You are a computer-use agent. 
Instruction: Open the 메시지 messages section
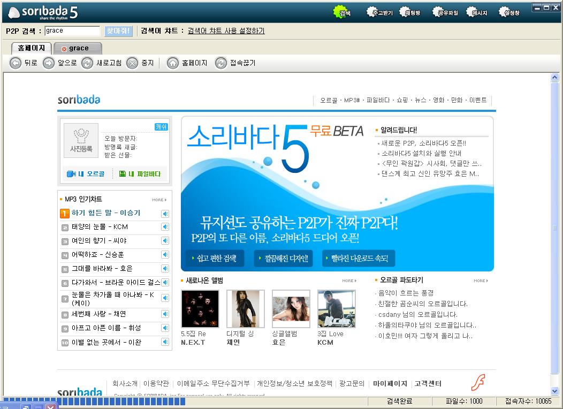[477, 13]
